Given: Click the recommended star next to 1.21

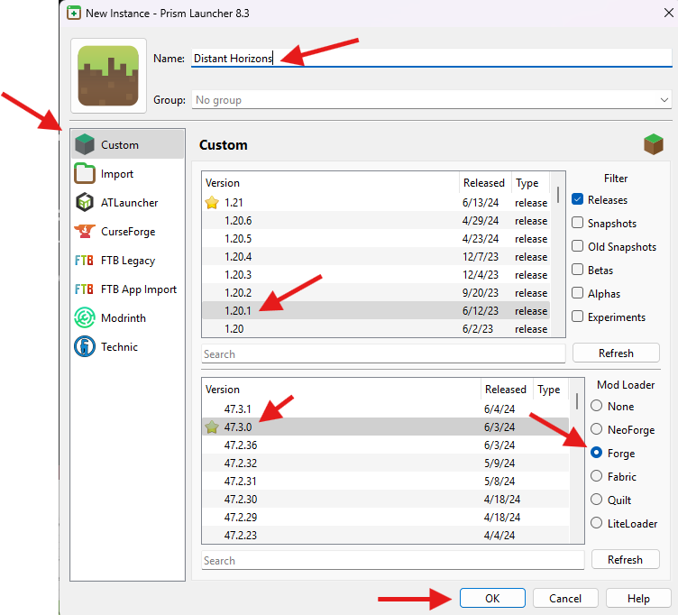Looking at the screenshot, I should coord(212,202).
